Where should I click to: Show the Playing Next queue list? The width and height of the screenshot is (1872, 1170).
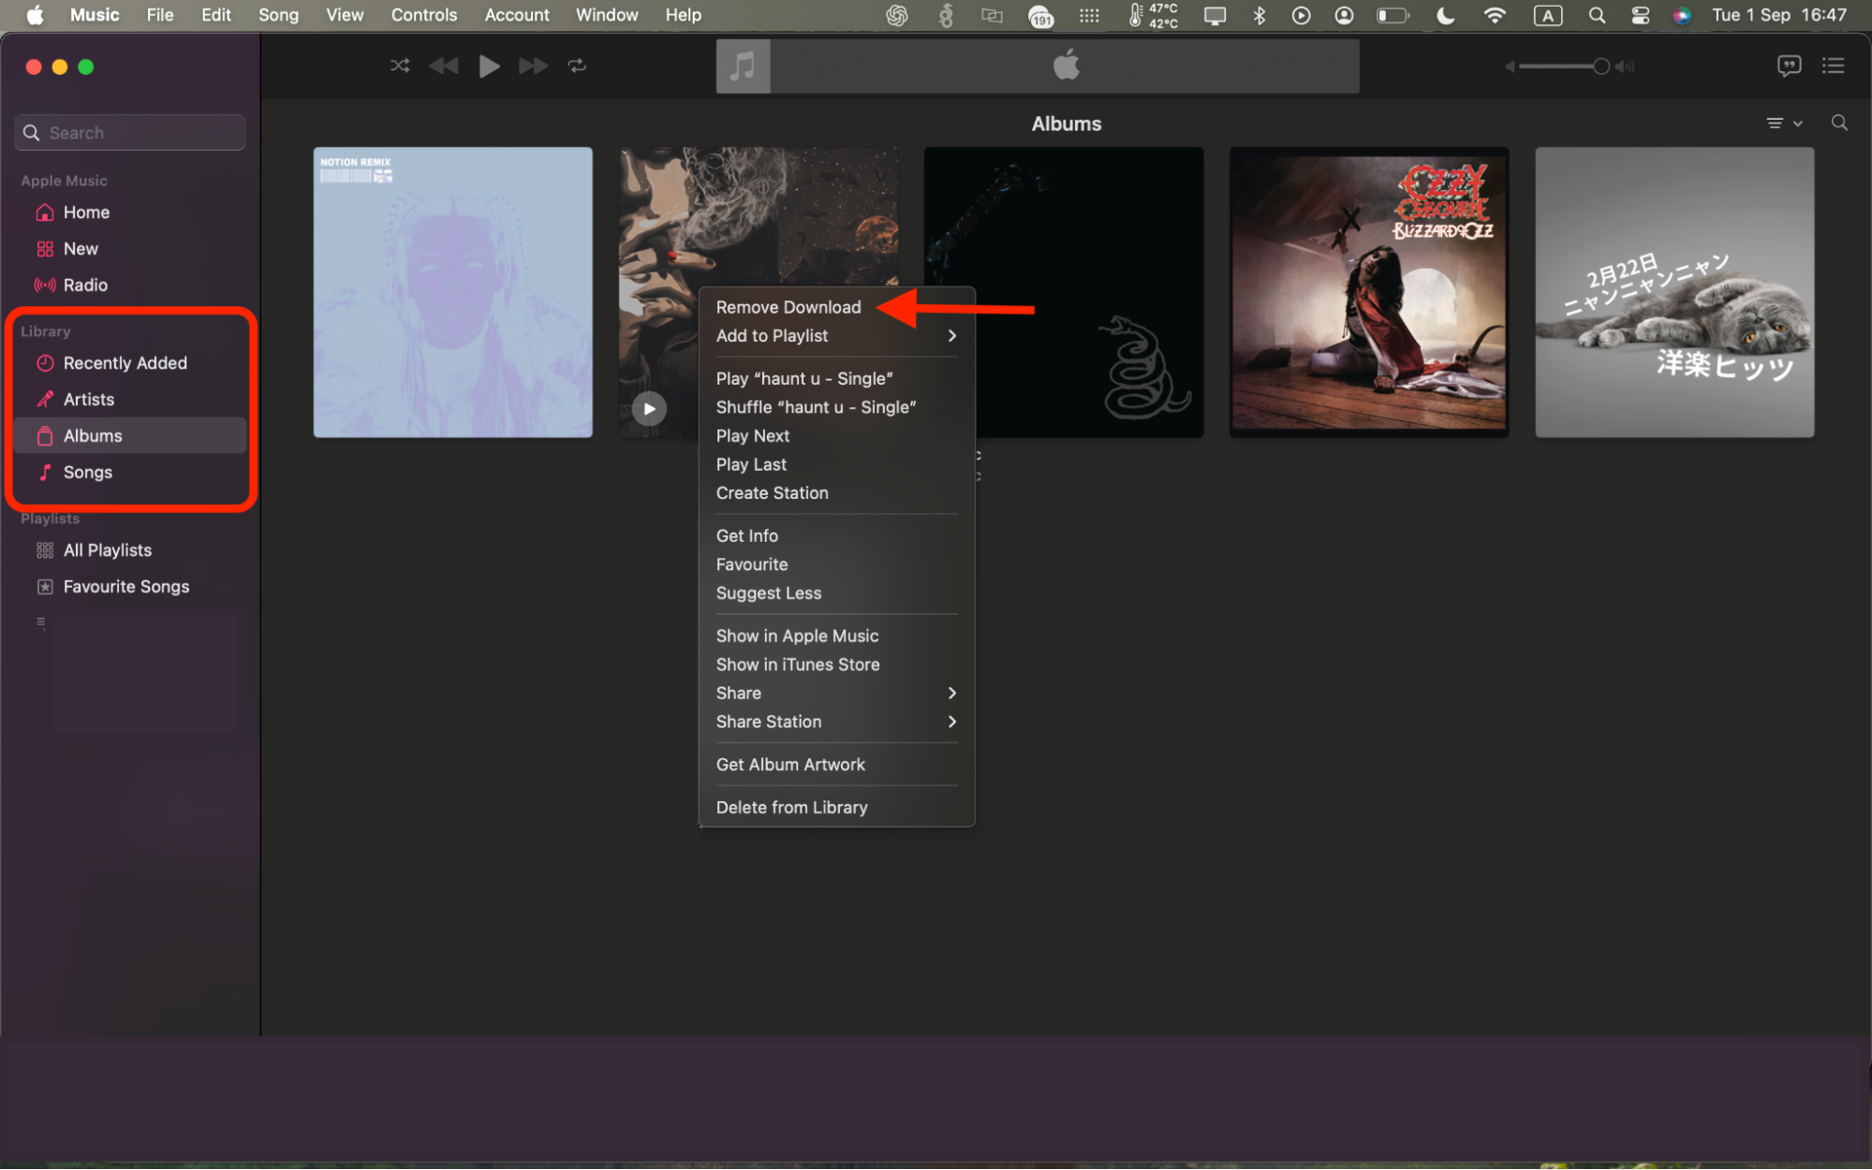tap(1833, 66)
